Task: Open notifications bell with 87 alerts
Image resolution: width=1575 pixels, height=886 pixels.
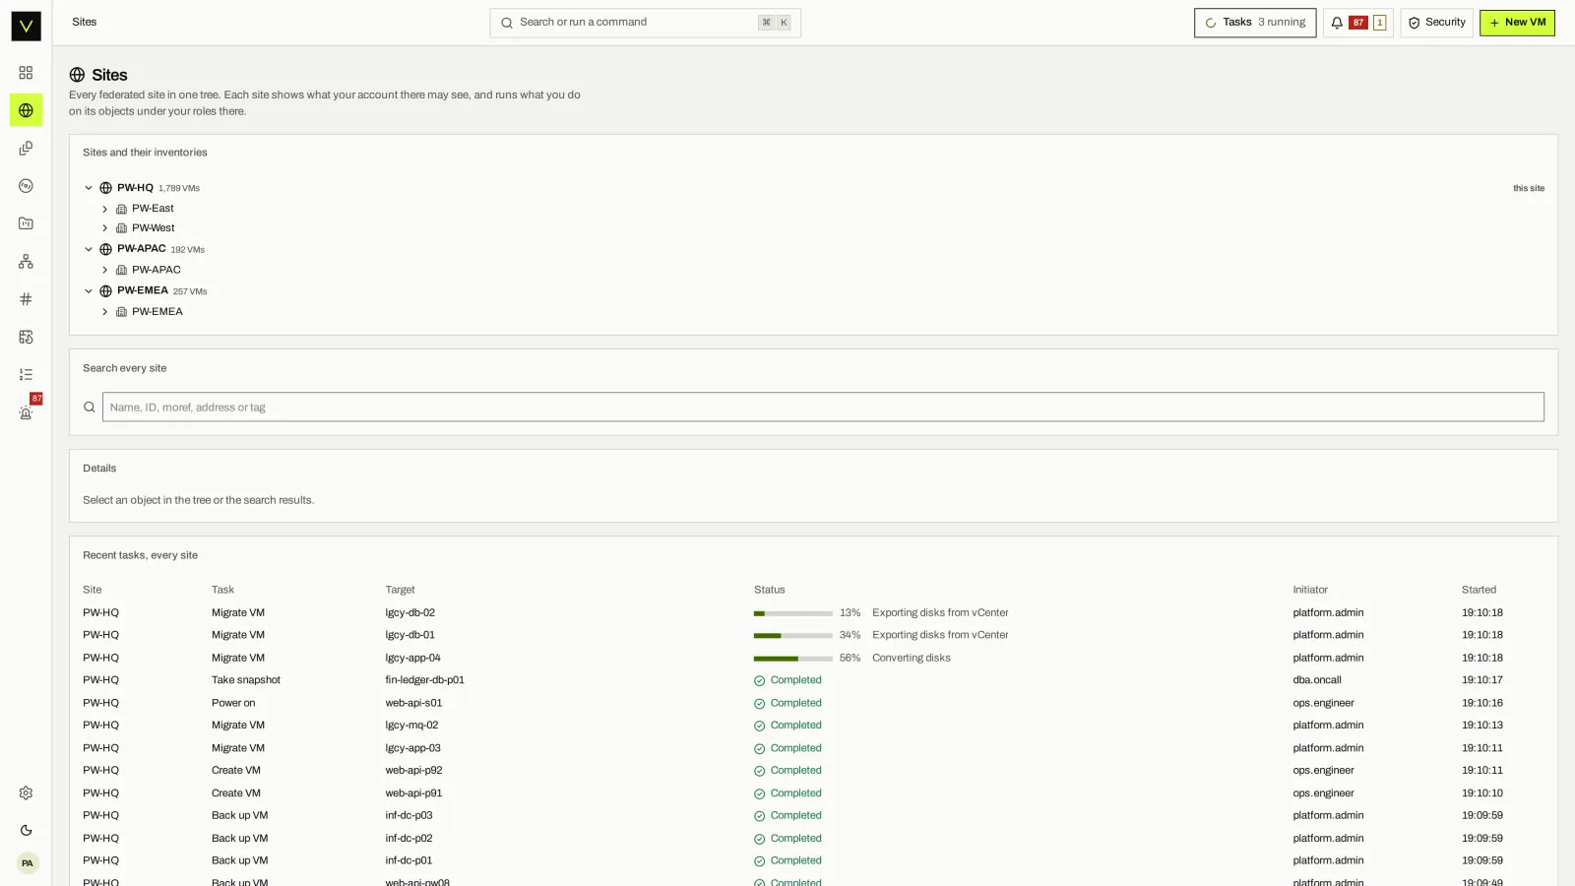Action: (x=1357, y=23)
